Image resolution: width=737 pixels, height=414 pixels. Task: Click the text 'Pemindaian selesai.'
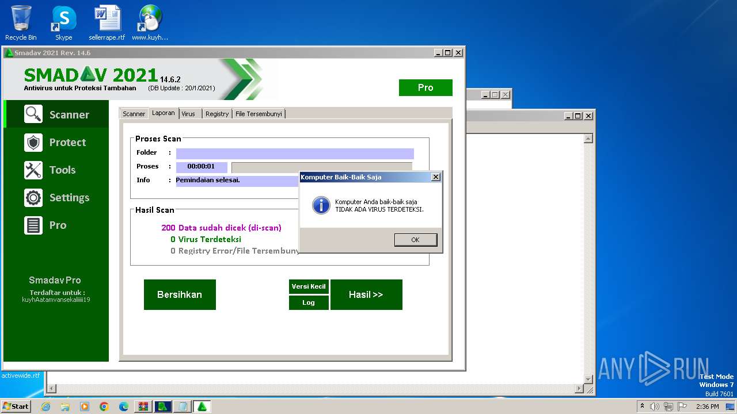(x=208, y=180)
